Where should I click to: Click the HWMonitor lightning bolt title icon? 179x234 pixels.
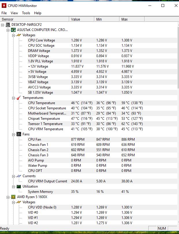click(4, 6)
